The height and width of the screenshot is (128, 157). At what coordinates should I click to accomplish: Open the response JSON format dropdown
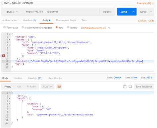(x=47, y=87)
